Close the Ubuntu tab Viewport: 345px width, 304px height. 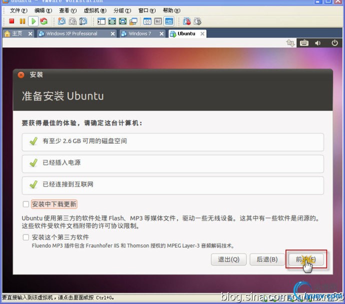(202, 33)
